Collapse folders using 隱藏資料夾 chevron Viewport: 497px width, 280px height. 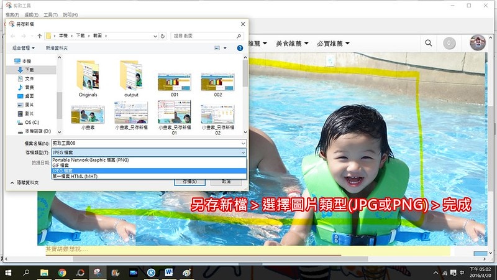[12, 182]
